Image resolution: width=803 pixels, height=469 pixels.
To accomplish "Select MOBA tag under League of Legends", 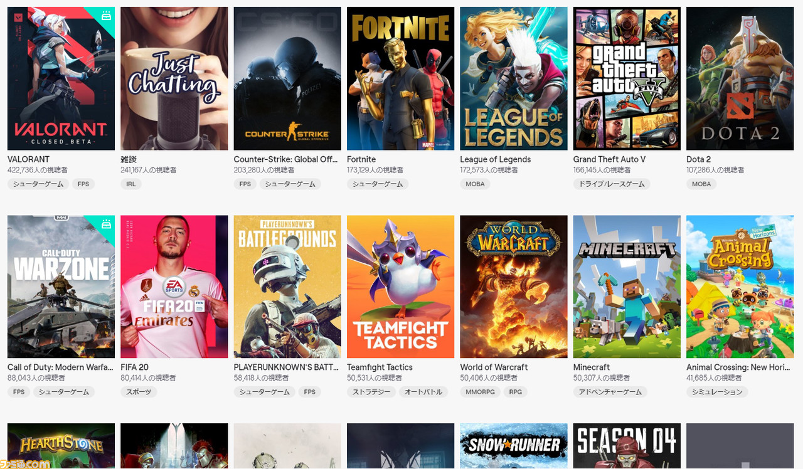I will (476, 184).
